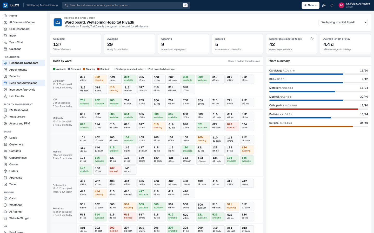374x233 pixels.
Task: Click the Orders box icon
Action: tap(5, 171)
